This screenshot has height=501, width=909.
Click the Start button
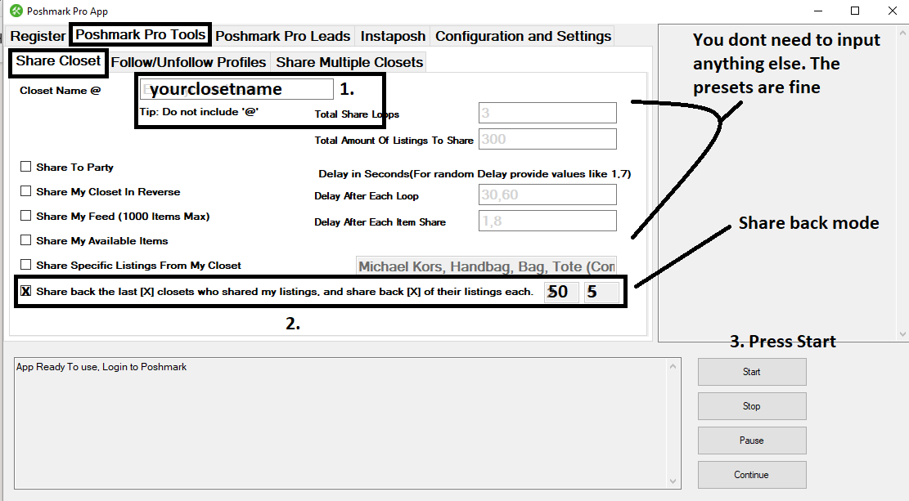(752, 372)
